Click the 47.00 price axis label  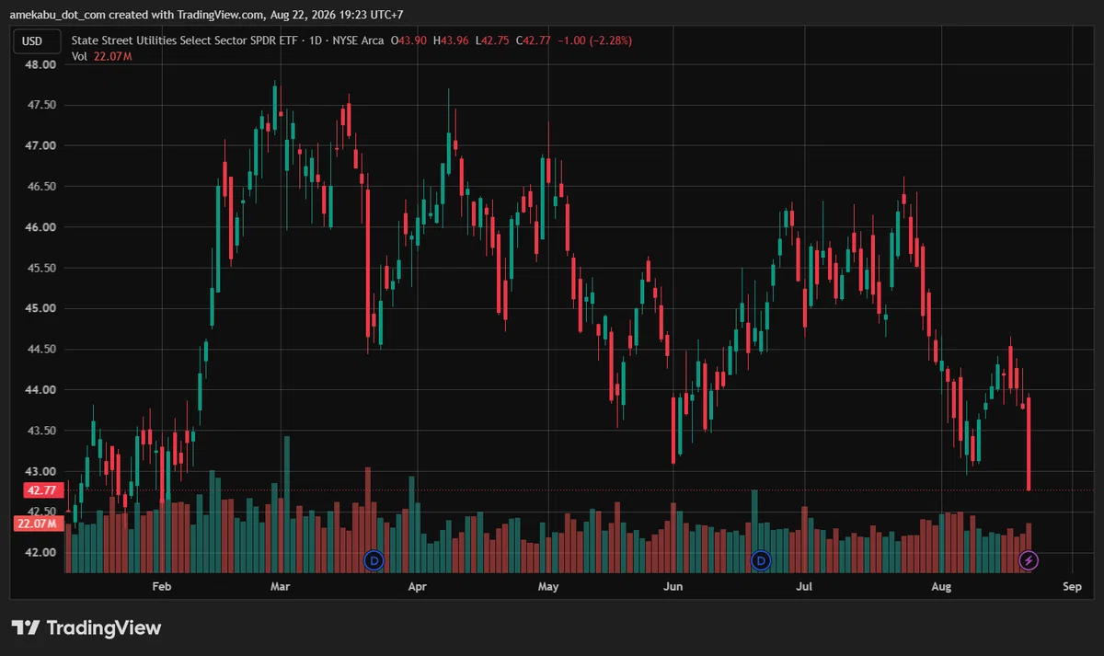(x=42, y=146)
